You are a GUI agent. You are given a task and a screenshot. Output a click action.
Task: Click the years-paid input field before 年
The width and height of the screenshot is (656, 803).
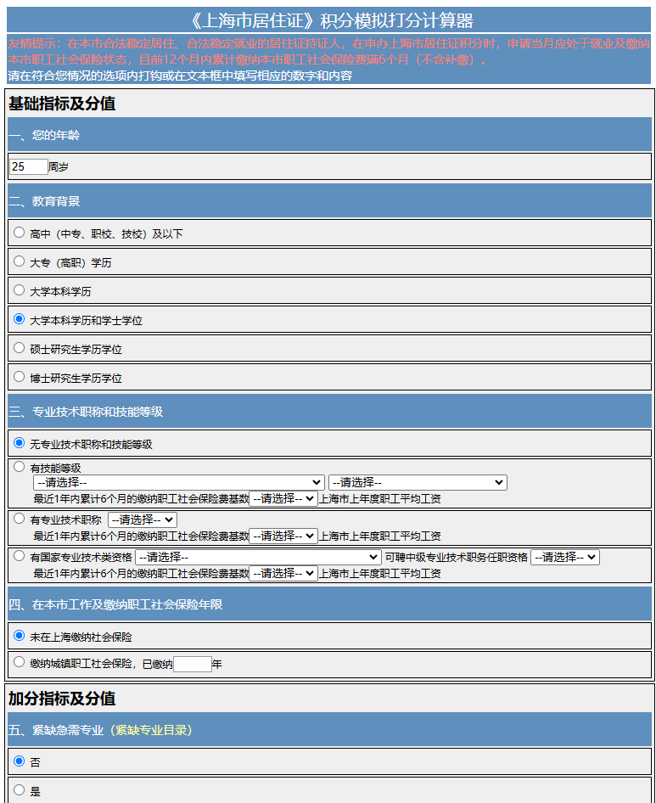[x=193, y=665]
